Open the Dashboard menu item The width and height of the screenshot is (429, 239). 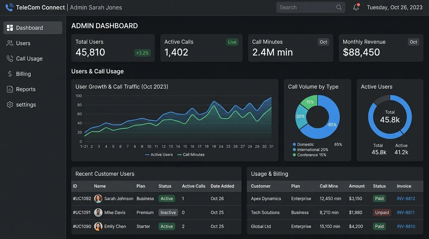pos(33,28)
